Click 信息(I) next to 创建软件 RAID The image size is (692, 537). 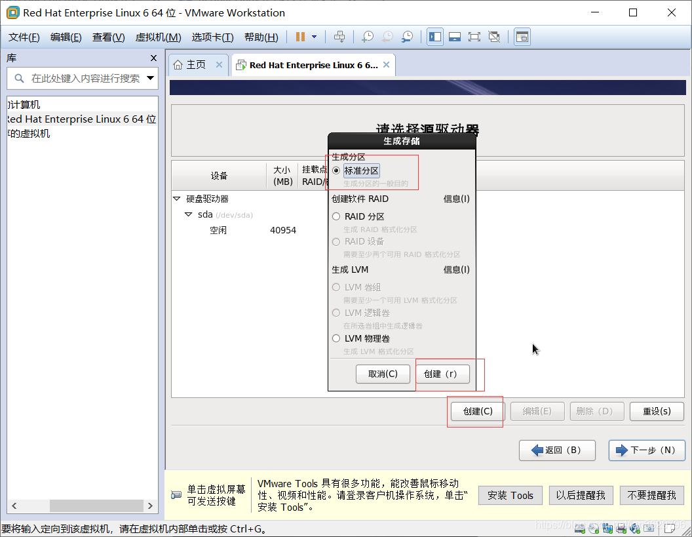tap(456, 199)
